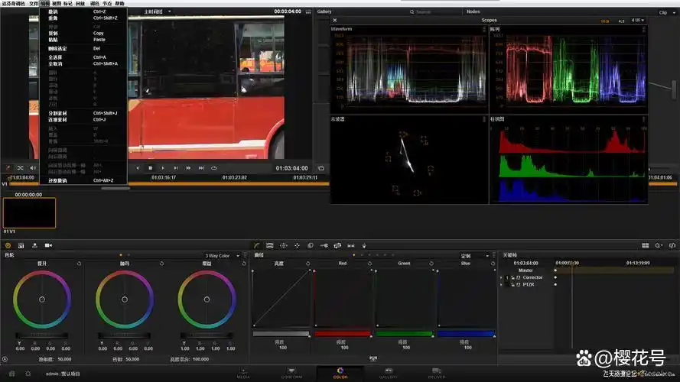Open the 3 Way Color dropdown
Viewport: 680px width, 382px height.
pos(223,255)
